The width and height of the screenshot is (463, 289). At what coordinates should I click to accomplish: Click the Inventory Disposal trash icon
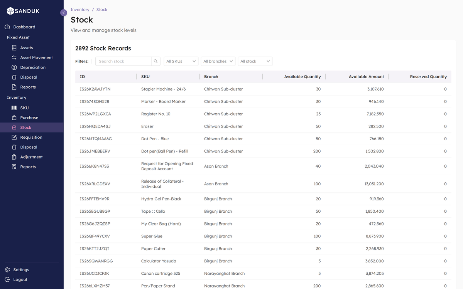click(x=14, y=147)
